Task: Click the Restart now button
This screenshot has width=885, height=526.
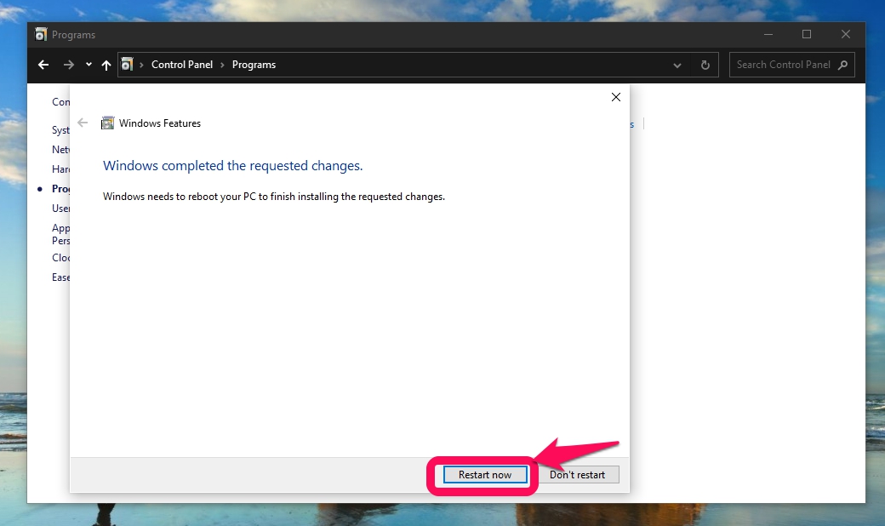Action: point(485,475)
